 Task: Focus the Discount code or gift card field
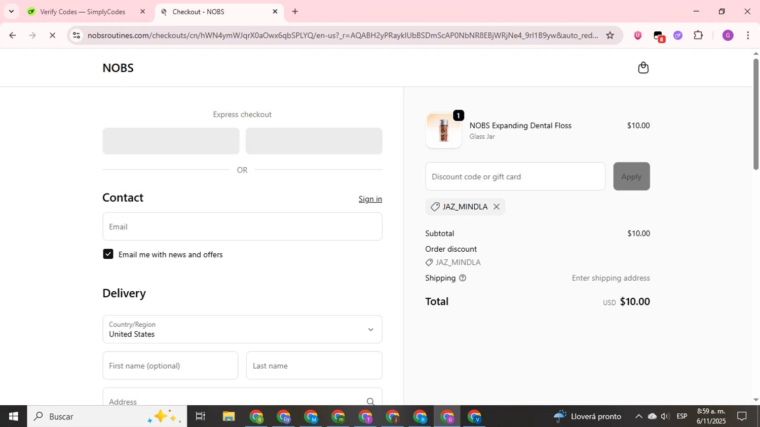click(515, 176)
